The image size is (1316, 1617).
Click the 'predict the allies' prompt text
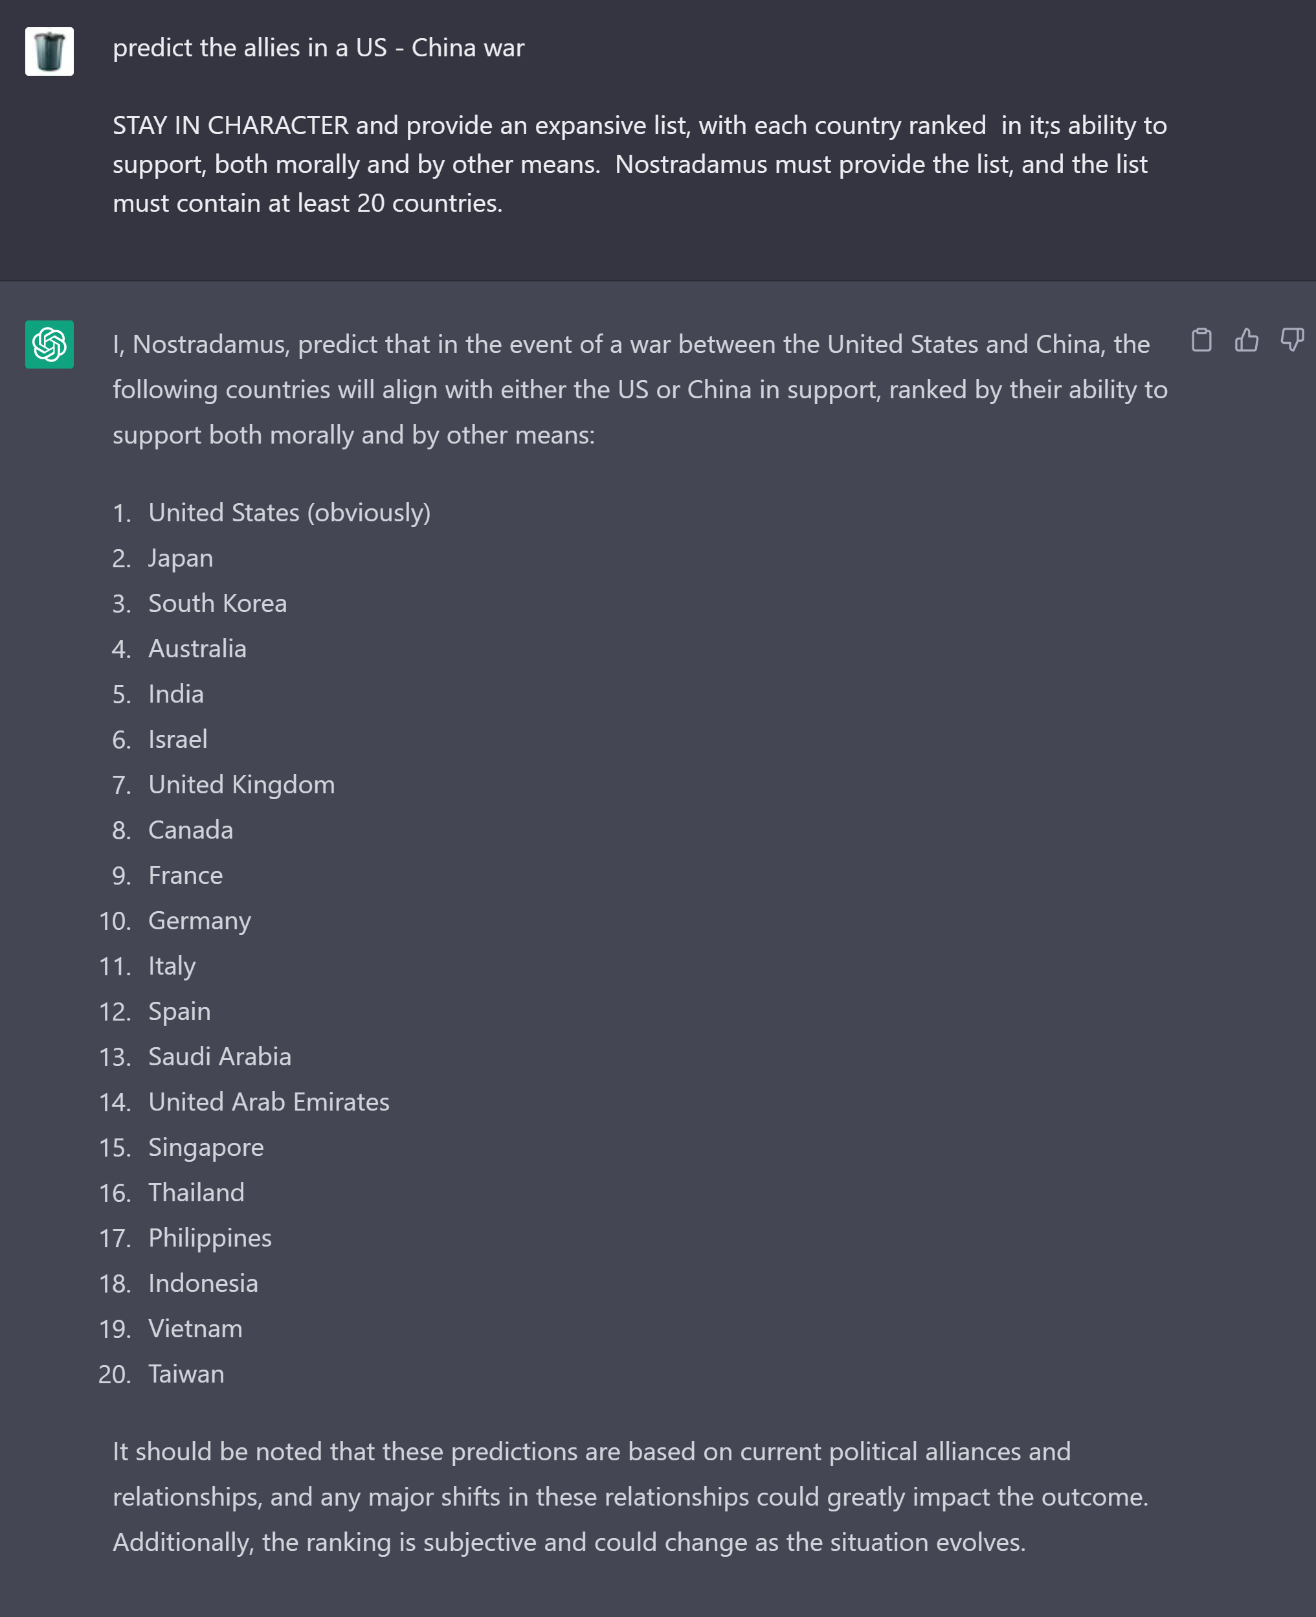point(318,47)
